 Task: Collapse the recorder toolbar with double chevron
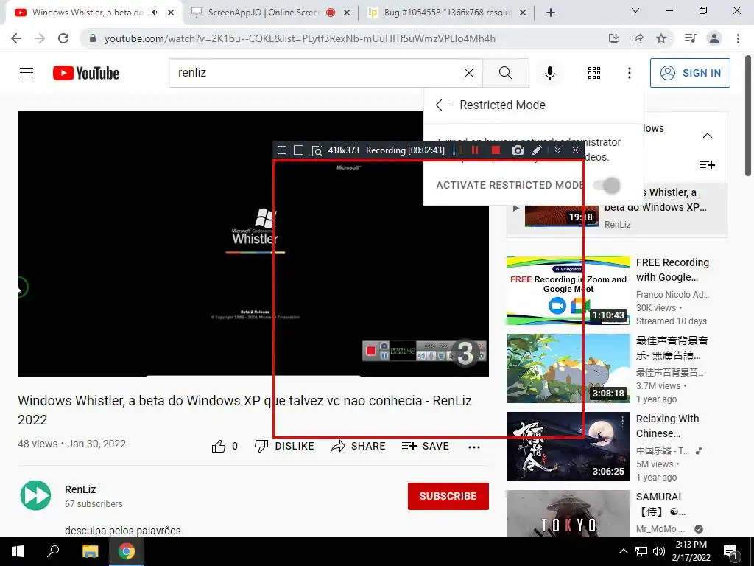pyautogui.click(x=557, y=150)
